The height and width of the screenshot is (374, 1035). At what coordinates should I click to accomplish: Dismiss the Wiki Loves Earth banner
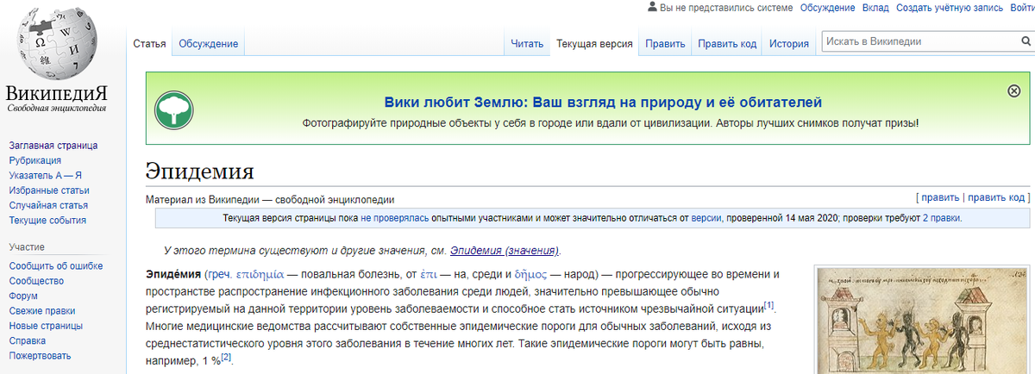pyautogui.click(x=1014, y=90)
